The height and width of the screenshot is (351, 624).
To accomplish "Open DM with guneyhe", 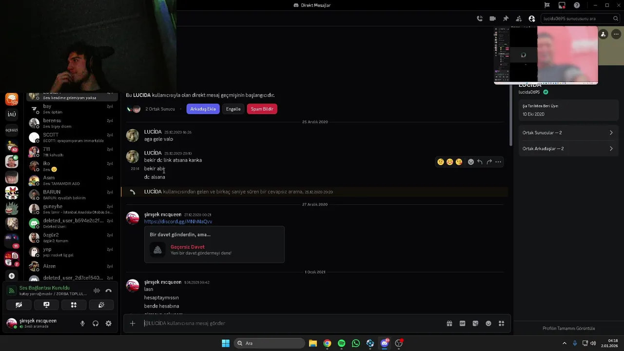I will click(72, 209).
